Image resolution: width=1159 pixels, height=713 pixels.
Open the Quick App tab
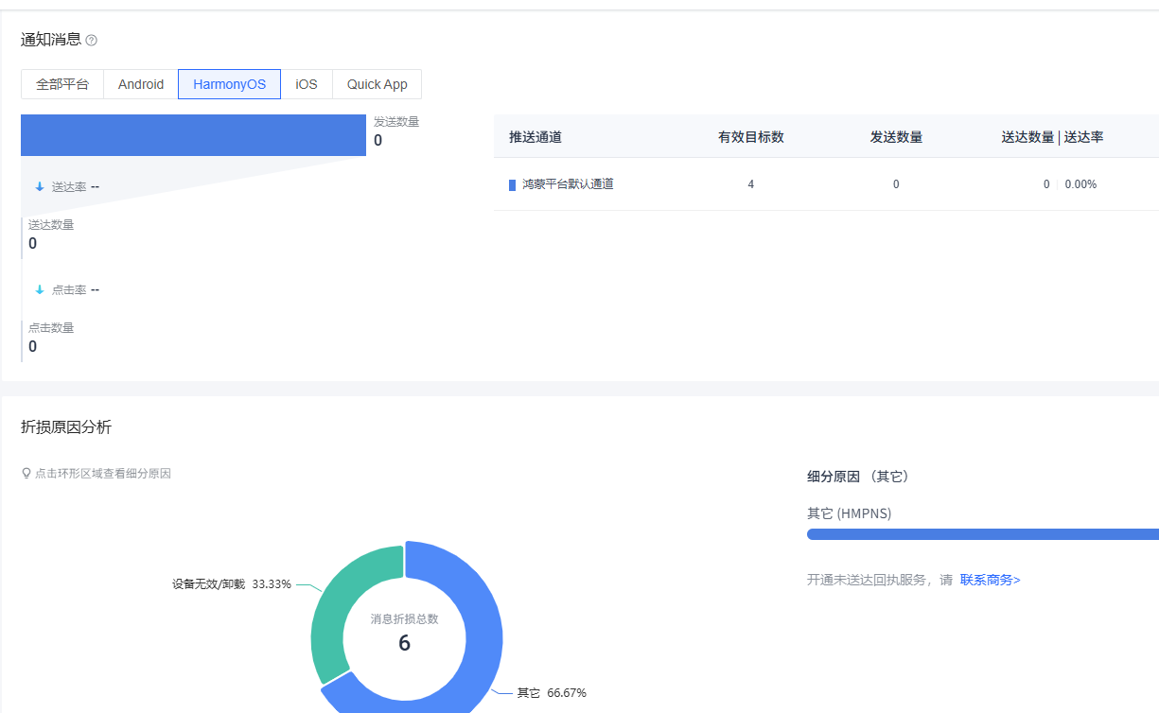click(377, 84)
